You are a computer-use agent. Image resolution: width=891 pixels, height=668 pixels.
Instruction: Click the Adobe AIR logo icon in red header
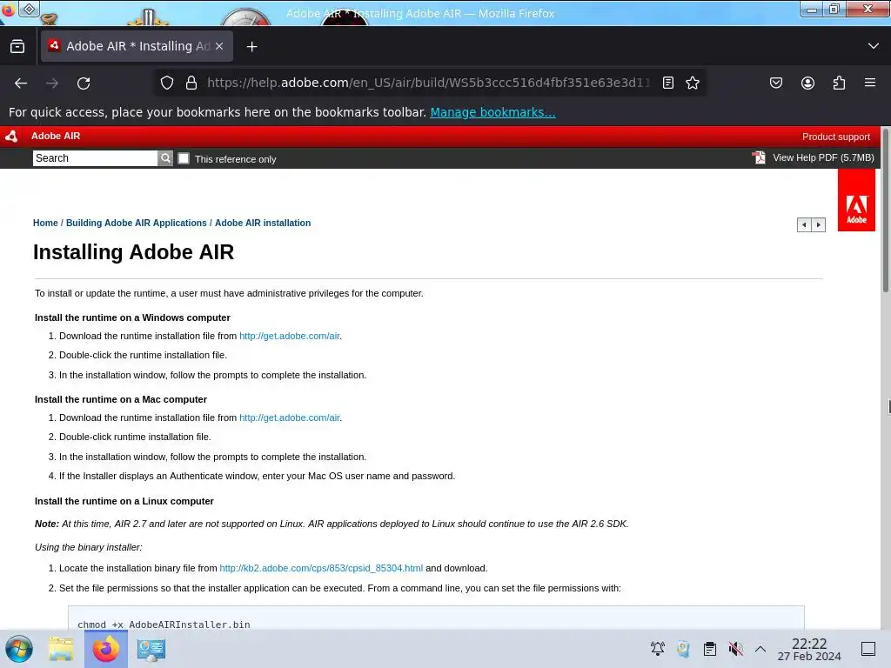click(x=11, y=137)
